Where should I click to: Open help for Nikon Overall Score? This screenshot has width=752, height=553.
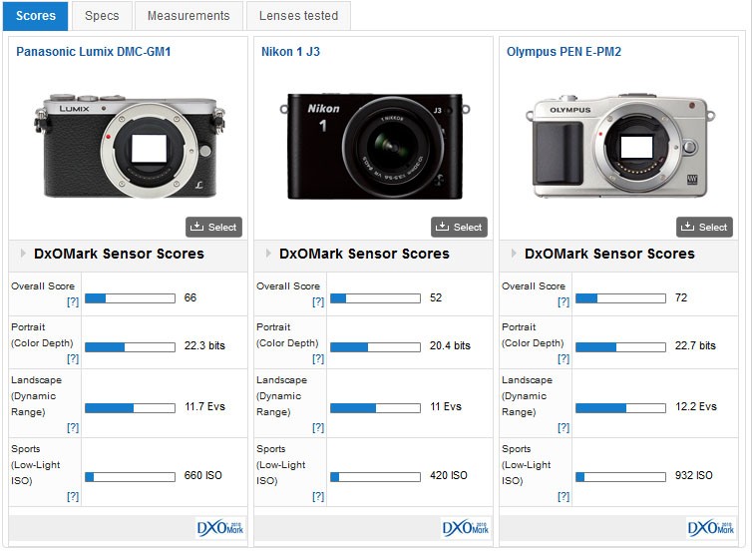pyautogui.click(x=318, y=301)
